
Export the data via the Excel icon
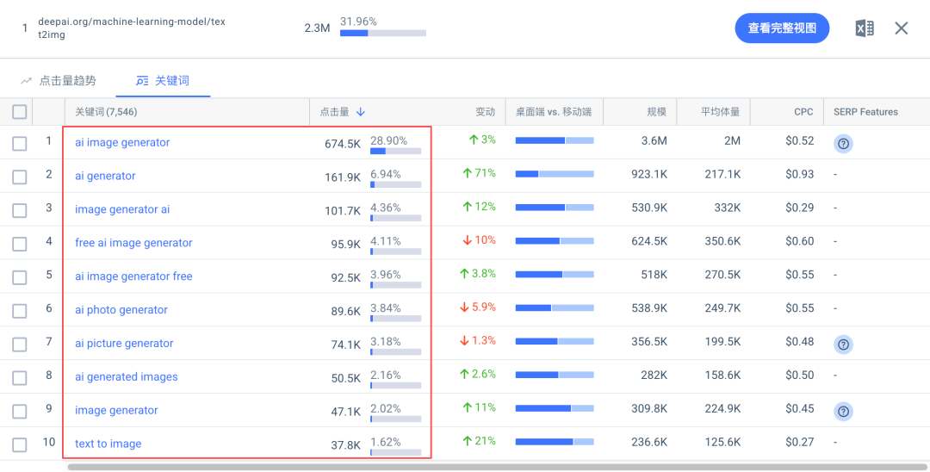click(x=865, y=28)
